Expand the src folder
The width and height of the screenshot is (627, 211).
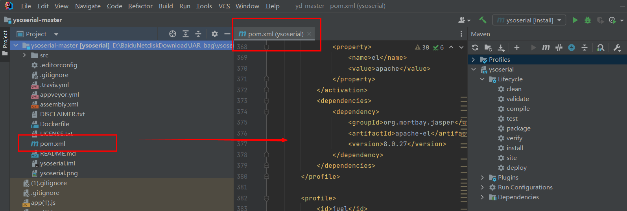click(x=24, y=55)
